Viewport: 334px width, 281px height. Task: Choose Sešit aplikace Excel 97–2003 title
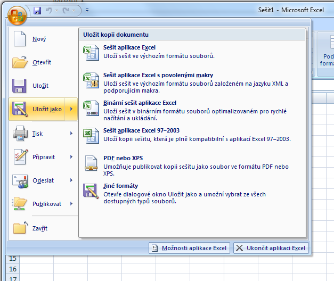tap(141, 130)
